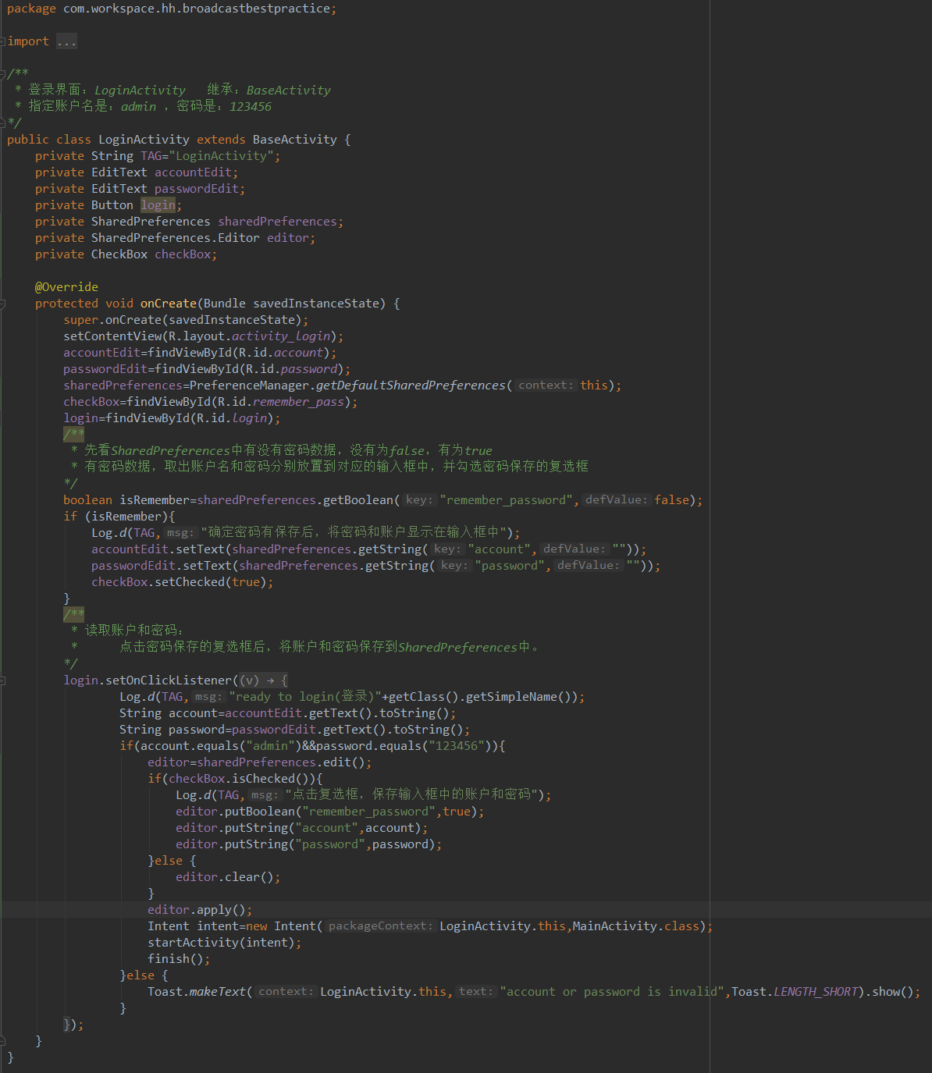The height and width of the screenshot is (1073, 932).
Task: Click MainActivity in the Intent constructor
Action: 614,926
